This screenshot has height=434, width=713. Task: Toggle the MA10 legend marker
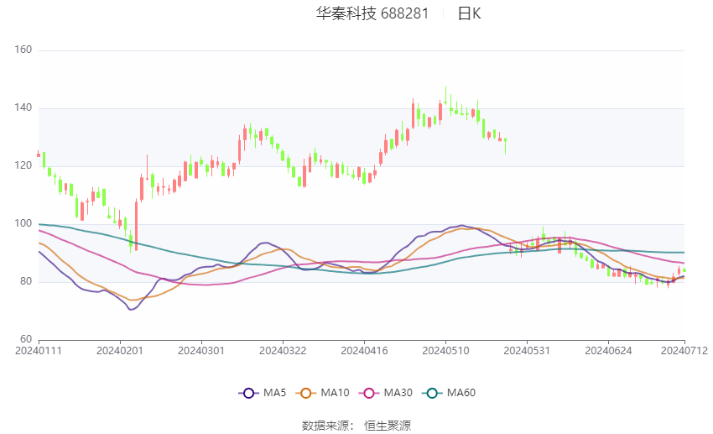(x=305, y=393)
